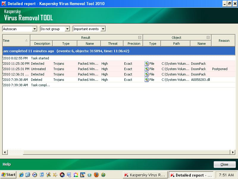Click the right arrow of the horizontal scrollbar
The image size is (238, 179).
[x=233, y=152]
